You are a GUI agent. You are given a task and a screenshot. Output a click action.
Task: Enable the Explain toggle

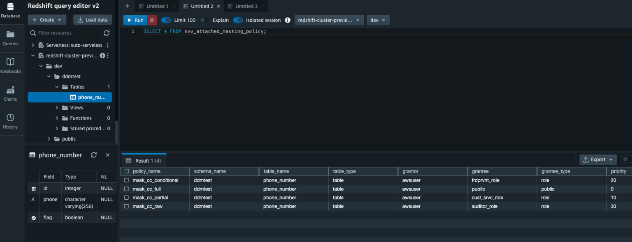pyautogui.click(x=204, y=20)
